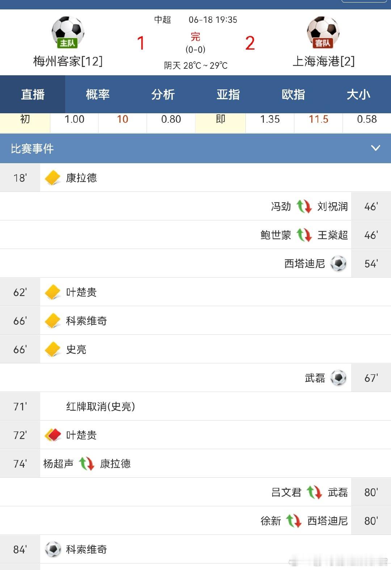
Task: Click goal ball icon next to 西塔迪尼 at 54'
Action: click(339, 263)
